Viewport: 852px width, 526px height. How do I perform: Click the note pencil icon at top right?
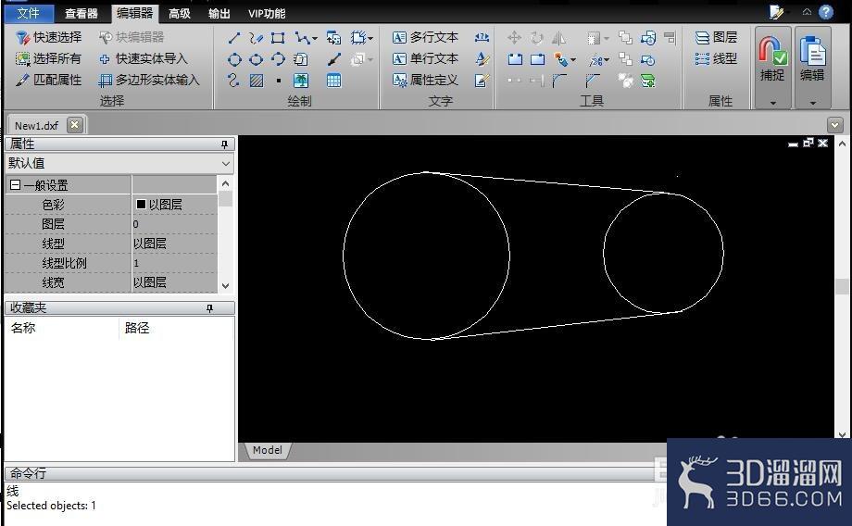tap(776, 12)
